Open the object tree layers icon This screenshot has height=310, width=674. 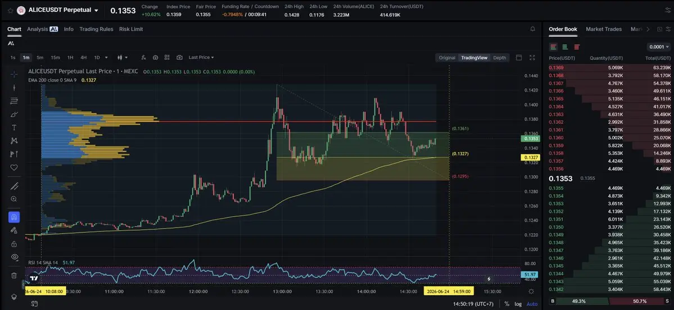tap(13, 297)
